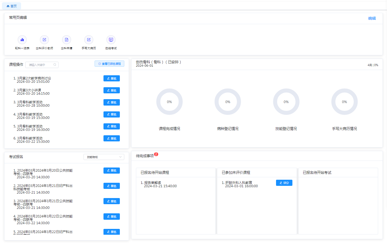
Task: Open the 出科申请 shortcut icon
Action: click(67, 40)
